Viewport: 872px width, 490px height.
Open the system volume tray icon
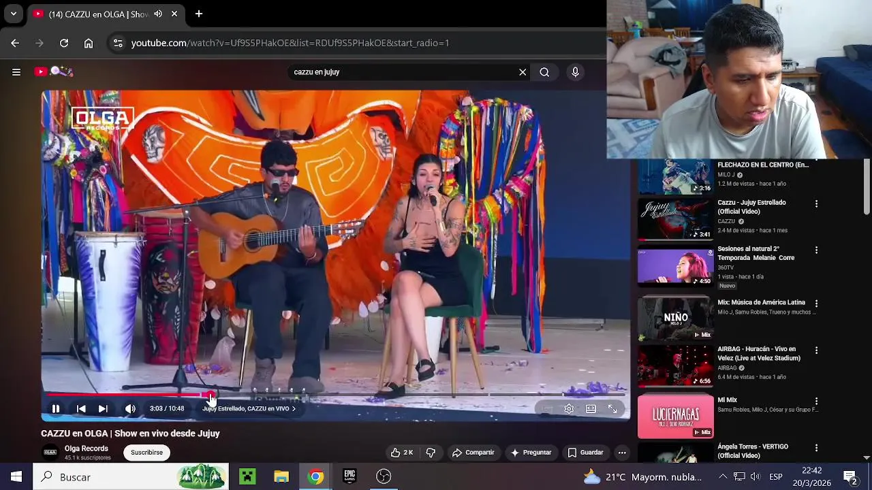(755, 477)
